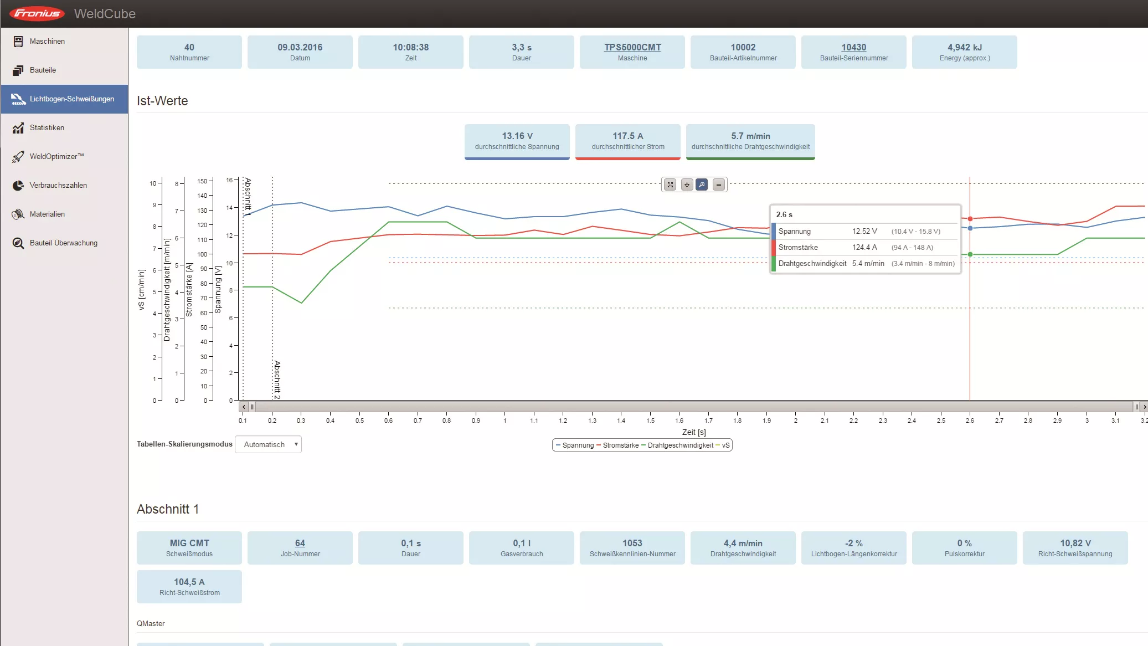Click the Statistiken chart icon
This screenshot has height=646, width=1148.
tap(18, 128)
